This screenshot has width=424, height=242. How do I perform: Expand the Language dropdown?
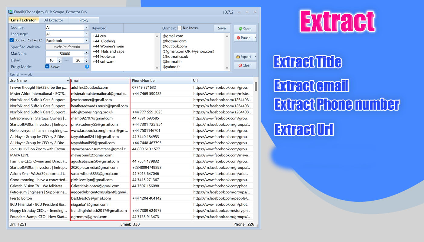tap(86, 34)
